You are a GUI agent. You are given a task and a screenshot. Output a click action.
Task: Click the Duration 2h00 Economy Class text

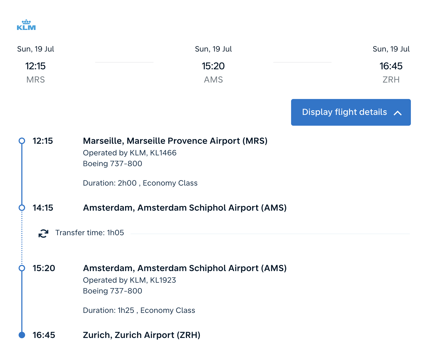(x=140, y=183)
